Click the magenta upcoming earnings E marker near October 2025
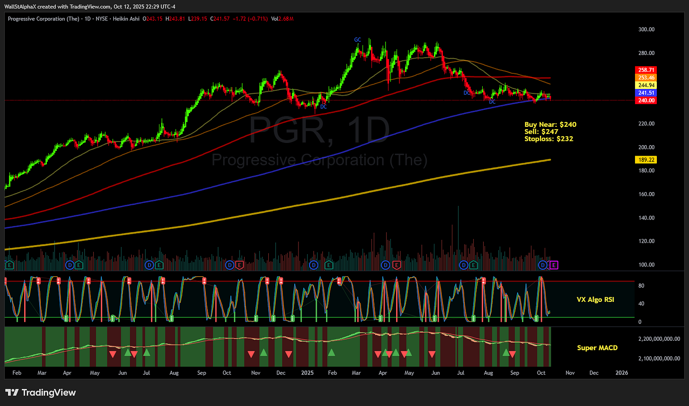 click(x=553, y=265)
